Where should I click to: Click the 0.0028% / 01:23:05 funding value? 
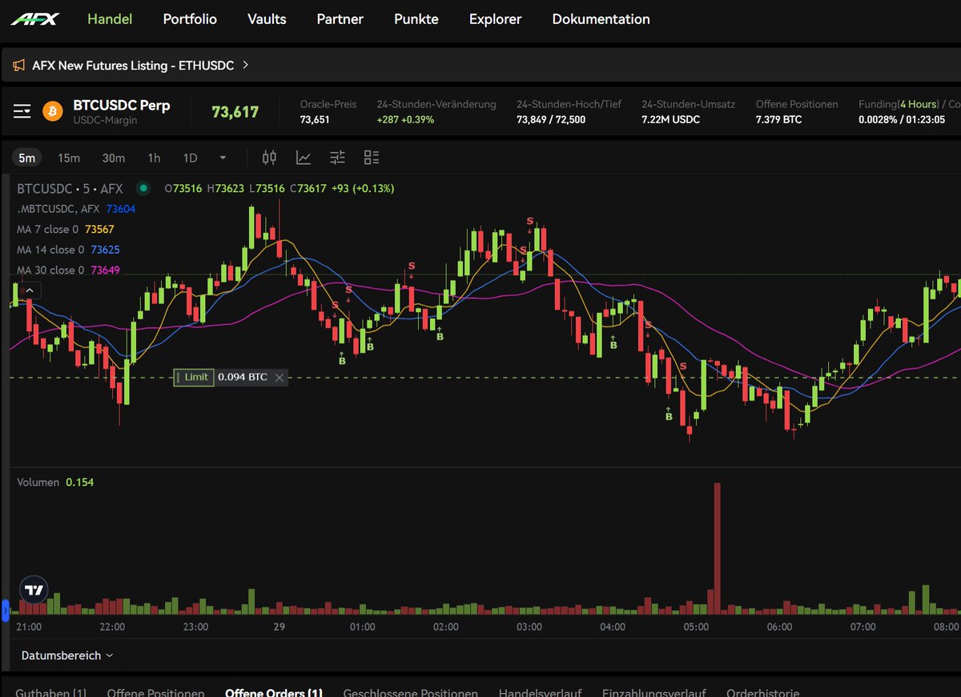[x=902, y=119]
